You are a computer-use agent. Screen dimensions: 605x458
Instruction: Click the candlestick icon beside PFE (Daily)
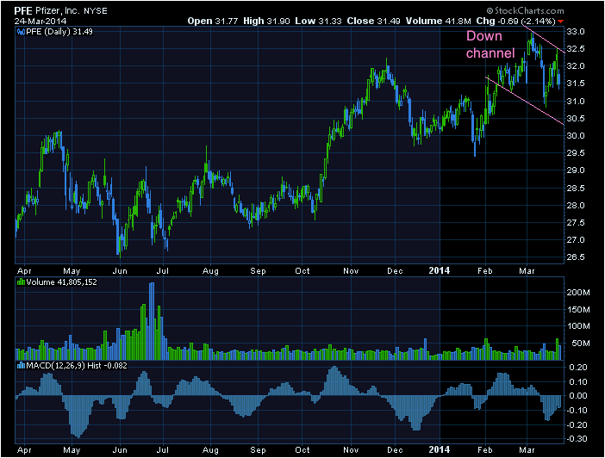[21, 32]
